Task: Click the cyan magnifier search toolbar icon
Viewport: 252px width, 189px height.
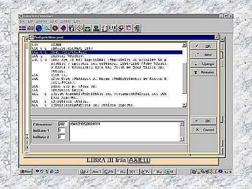Action: [47, 28]
